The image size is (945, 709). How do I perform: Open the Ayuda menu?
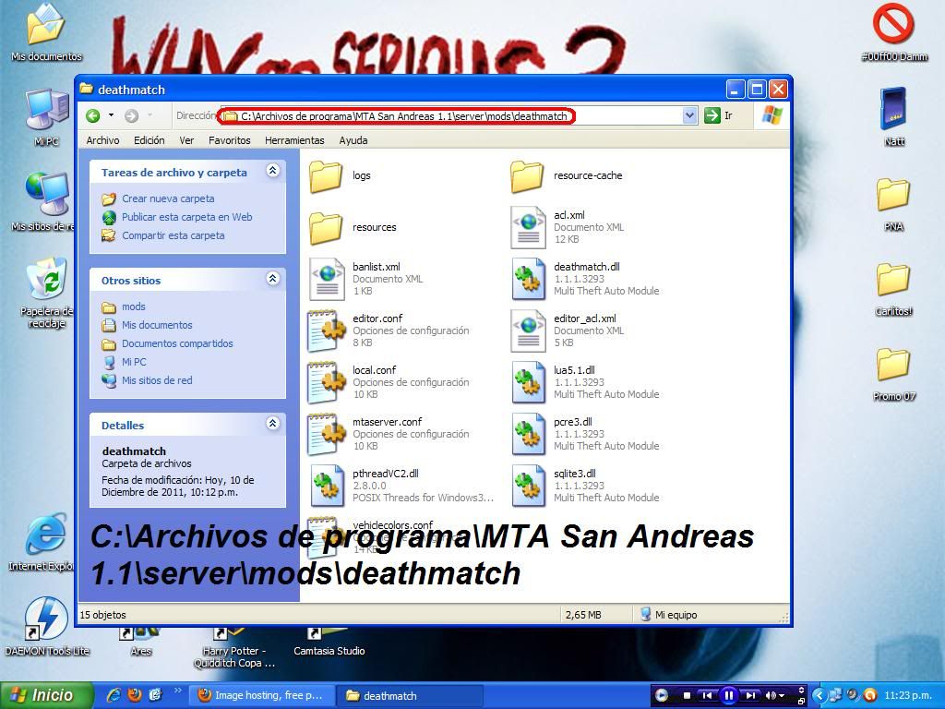pyautogui.click(x=353, y=140)
